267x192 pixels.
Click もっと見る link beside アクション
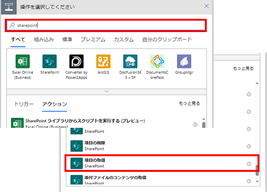[x=189, y=104]
